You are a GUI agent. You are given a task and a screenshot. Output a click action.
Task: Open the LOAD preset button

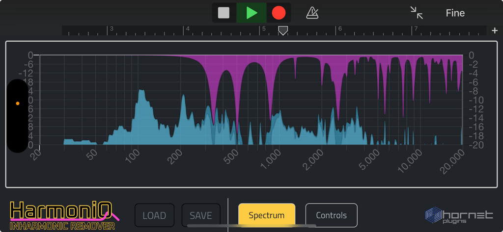click(x=154, y=215)
